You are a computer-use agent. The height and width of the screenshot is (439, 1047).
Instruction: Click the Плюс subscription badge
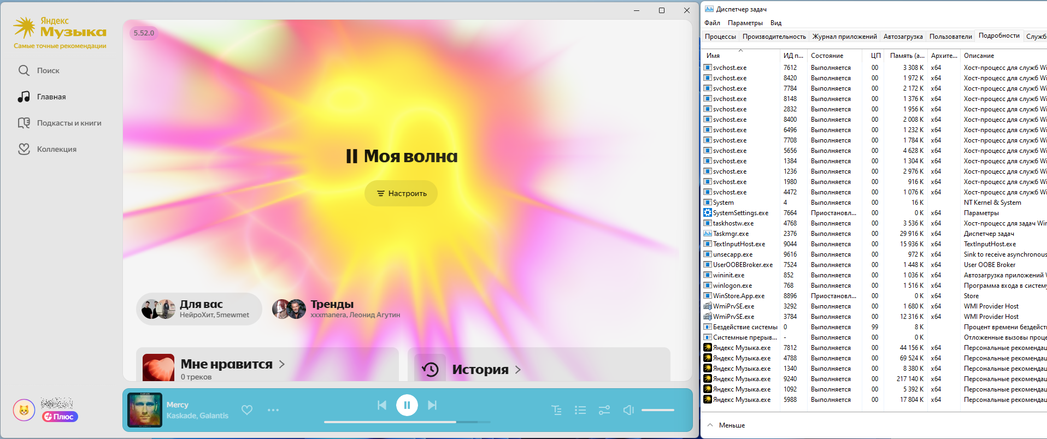[x=60, y=417]
